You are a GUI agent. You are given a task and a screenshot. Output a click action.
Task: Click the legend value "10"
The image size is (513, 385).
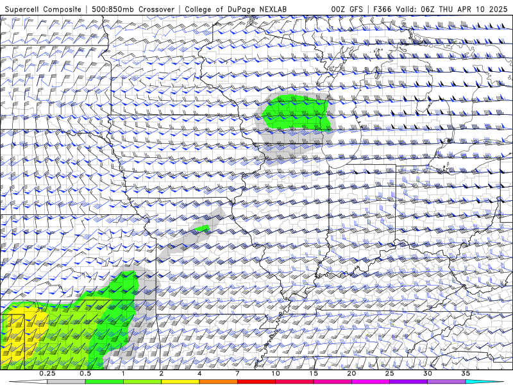[x=276, y=373]
